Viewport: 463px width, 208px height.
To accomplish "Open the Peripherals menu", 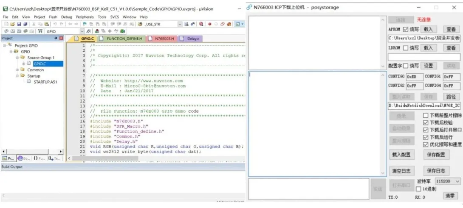I will (x=85, y=17).
